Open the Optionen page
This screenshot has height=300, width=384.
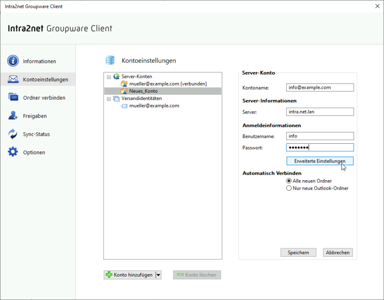38,152
